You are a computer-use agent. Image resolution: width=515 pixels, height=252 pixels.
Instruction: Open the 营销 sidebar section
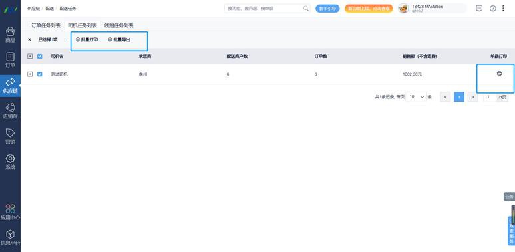[10, 136]
